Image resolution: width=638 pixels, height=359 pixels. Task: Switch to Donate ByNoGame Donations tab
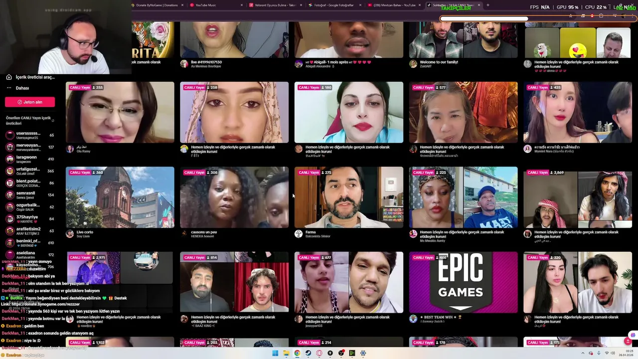(157, 5)
